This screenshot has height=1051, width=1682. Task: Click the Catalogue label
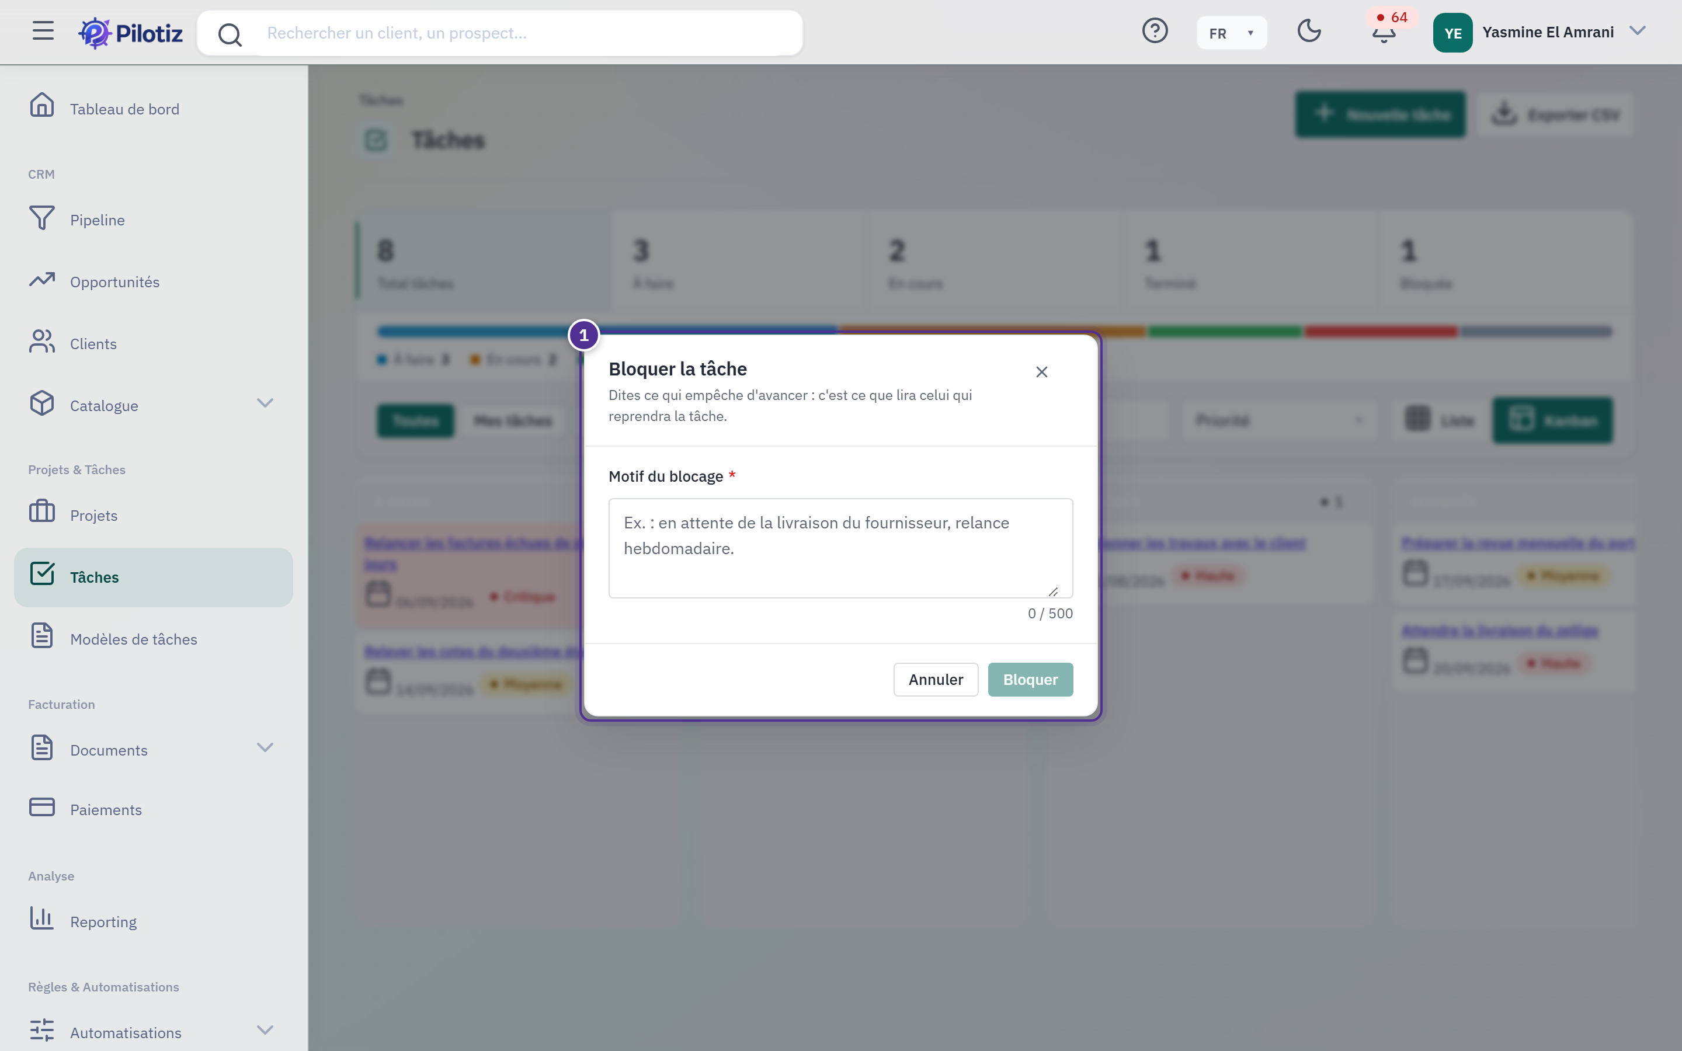(x=105, y=406)
